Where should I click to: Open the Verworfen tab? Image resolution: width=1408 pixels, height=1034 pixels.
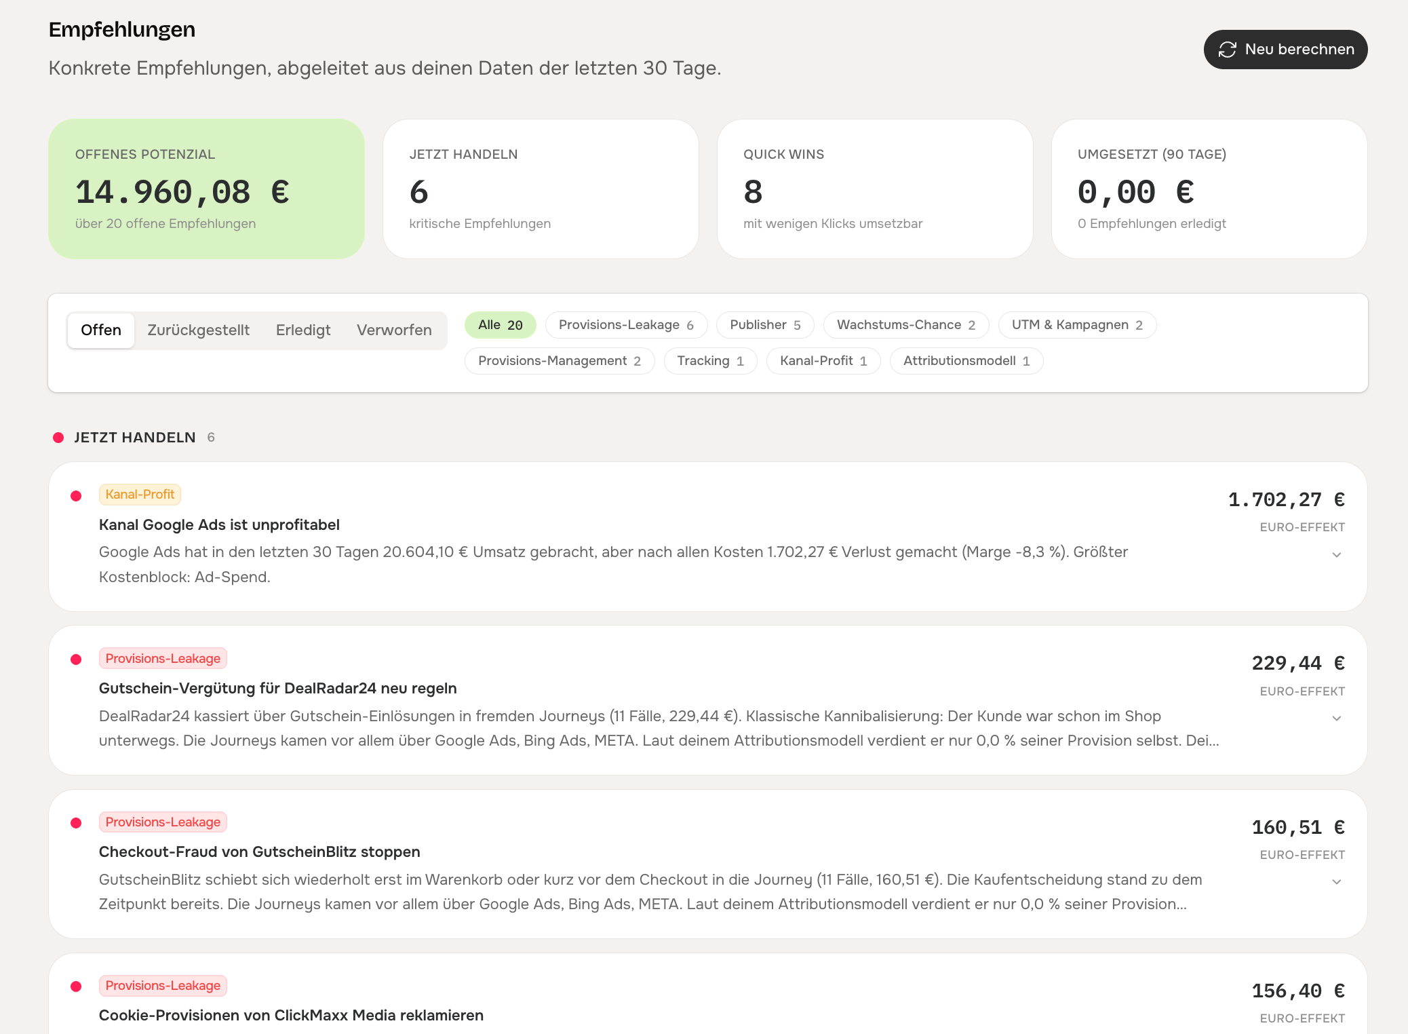(394, 330)
